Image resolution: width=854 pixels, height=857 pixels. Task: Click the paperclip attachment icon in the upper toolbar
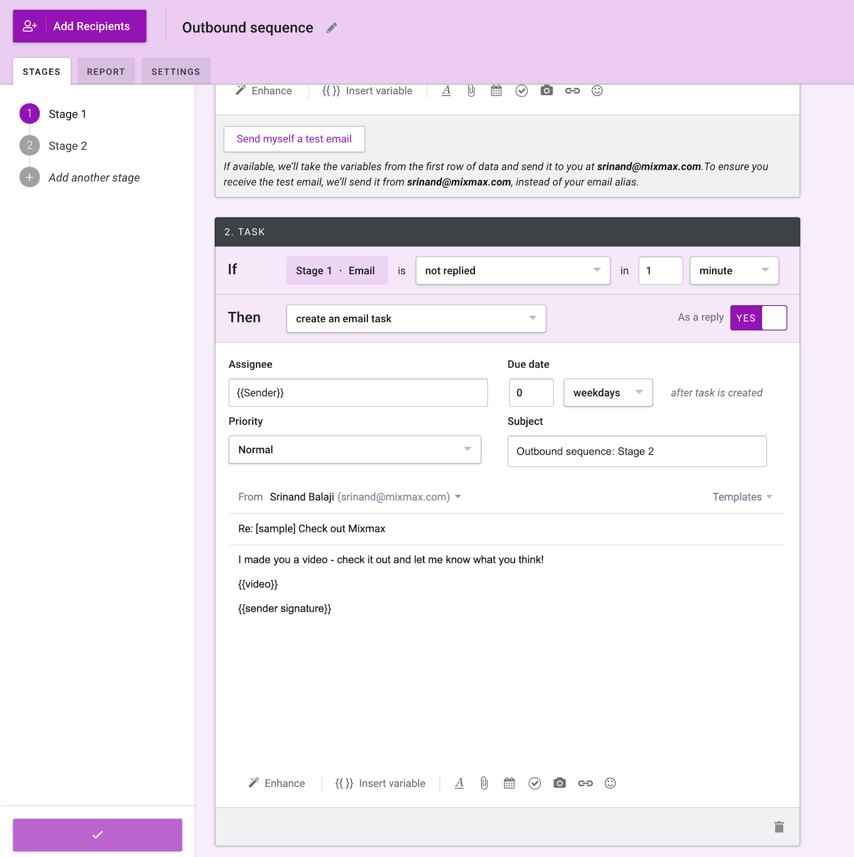(471, 91)
